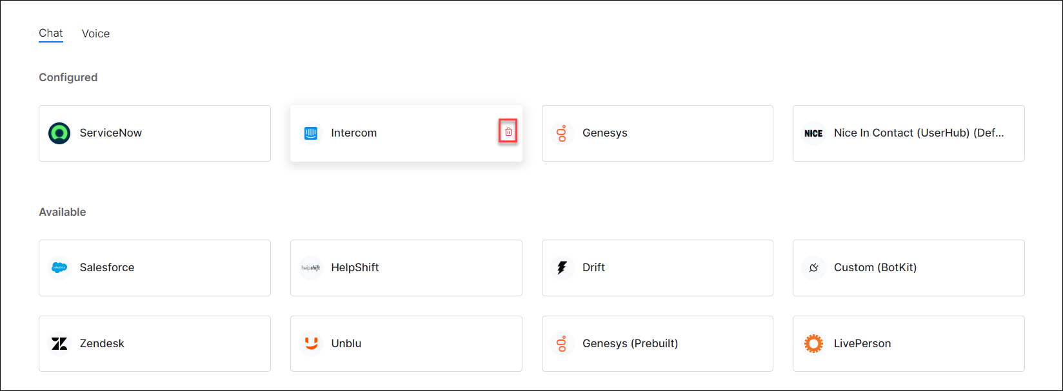Choose the LivePerson integration card

point(908,343)
